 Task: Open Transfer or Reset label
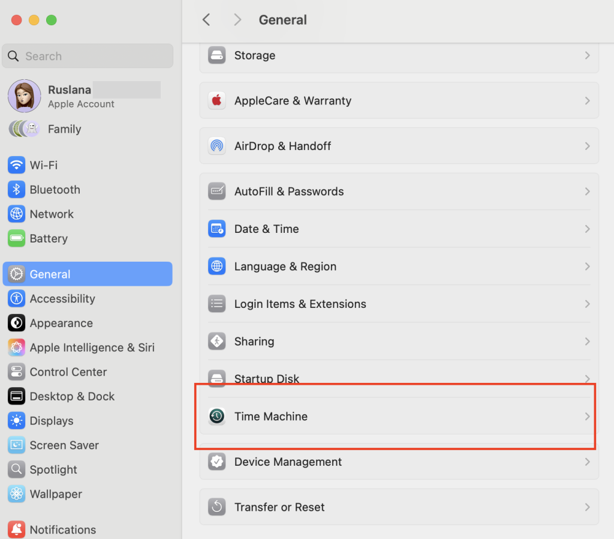tap(279, 507)
